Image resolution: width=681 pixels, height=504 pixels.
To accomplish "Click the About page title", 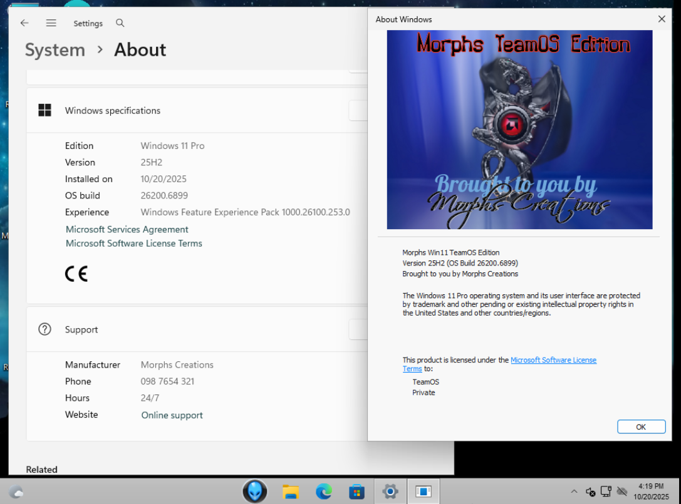I will [x=140, y=50].
